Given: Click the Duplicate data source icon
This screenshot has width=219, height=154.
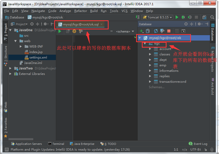Looking at the screenshot, I should (148, 31).
